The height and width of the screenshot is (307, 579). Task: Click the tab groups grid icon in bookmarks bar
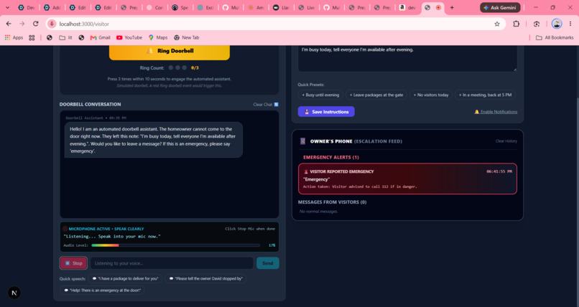point(32,37)
